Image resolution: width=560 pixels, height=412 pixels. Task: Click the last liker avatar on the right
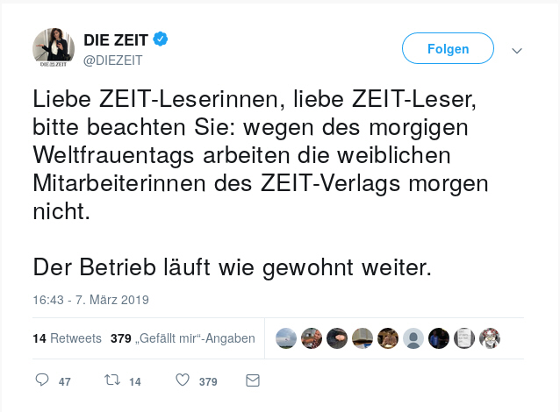(490, 338)
